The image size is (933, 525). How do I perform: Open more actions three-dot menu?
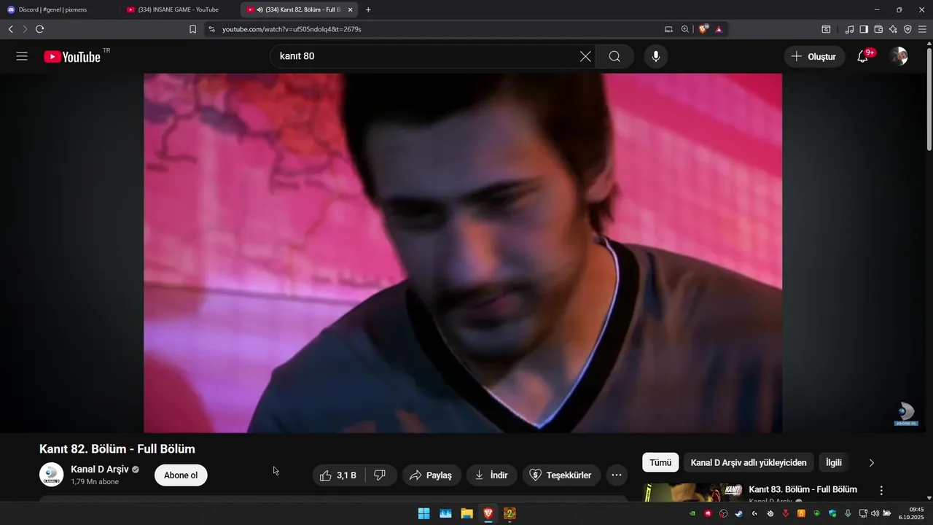click(616, 475)
